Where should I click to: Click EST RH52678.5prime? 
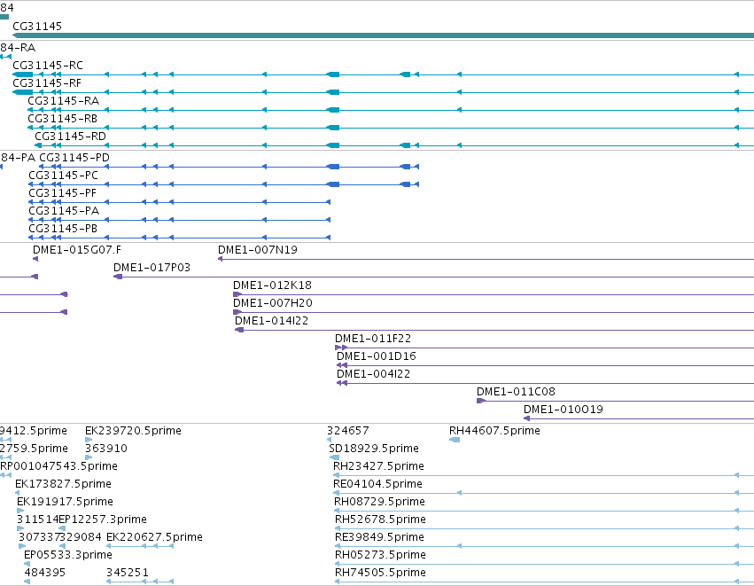click(381, 520)
